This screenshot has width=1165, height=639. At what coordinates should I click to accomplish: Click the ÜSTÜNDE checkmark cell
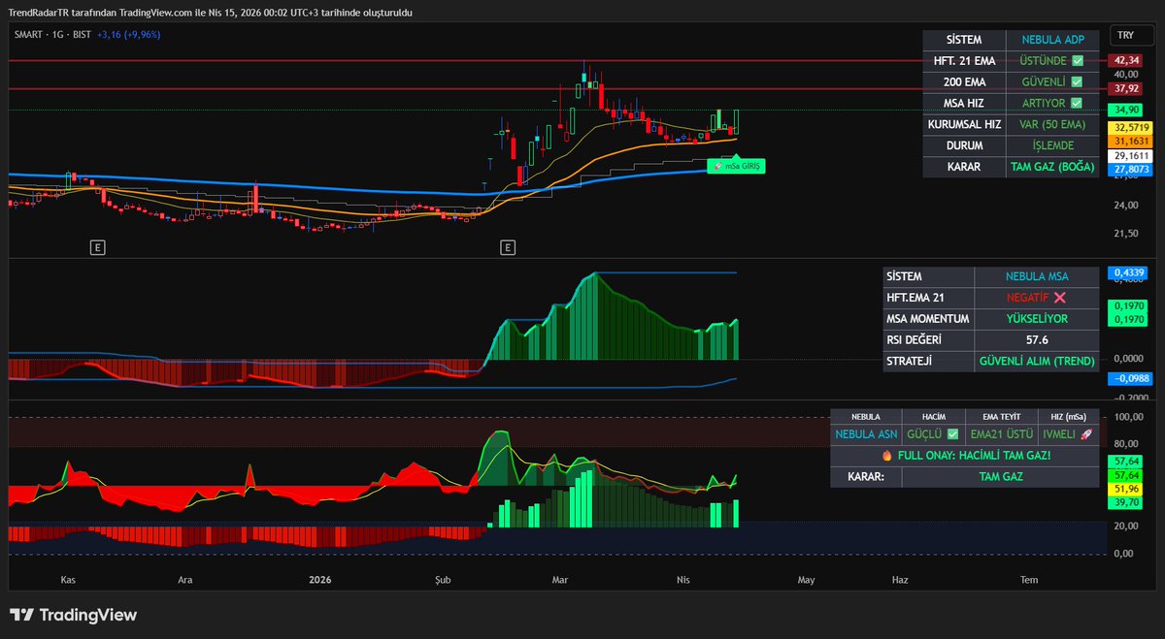(x=1052, y=61)
